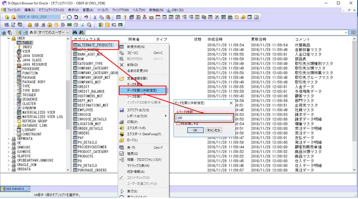The image size is (358, 199).
Task: Open the すべてのユーザー display dropdown
Action: pos(69,33)
